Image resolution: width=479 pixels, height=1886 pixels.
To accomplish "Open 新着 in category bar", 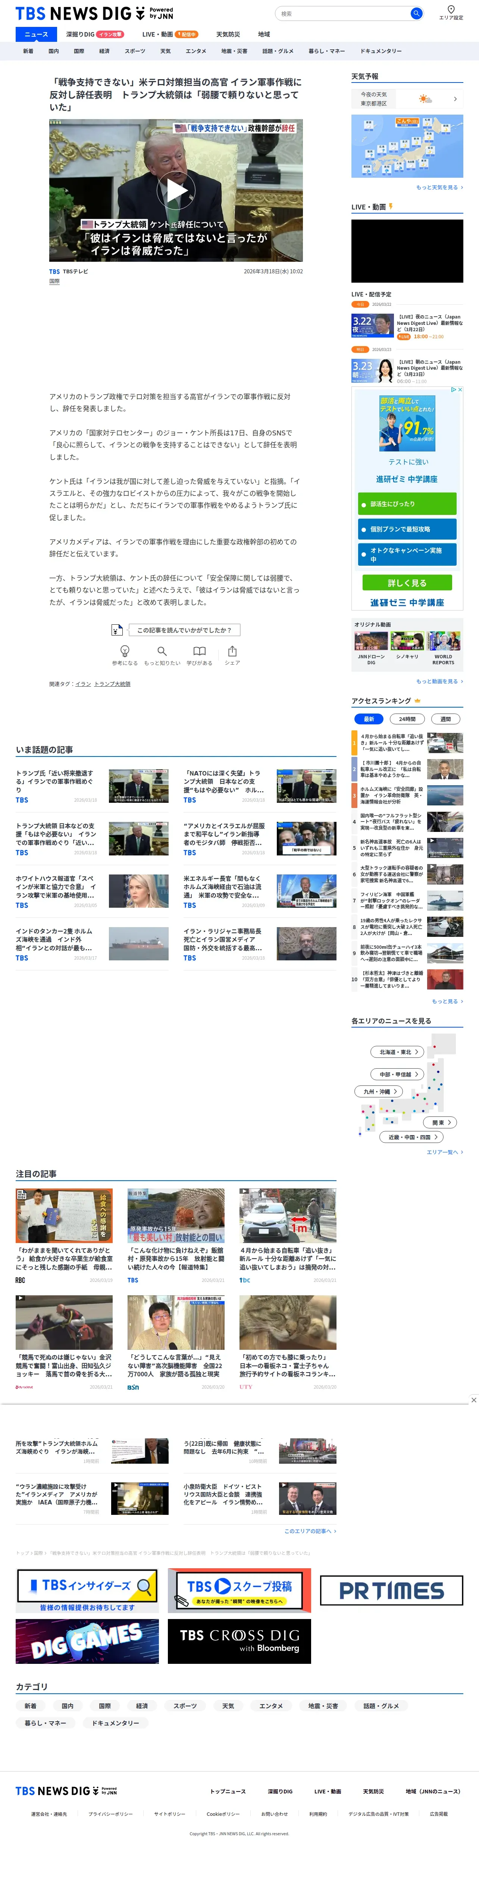I will tap(28, 51).
